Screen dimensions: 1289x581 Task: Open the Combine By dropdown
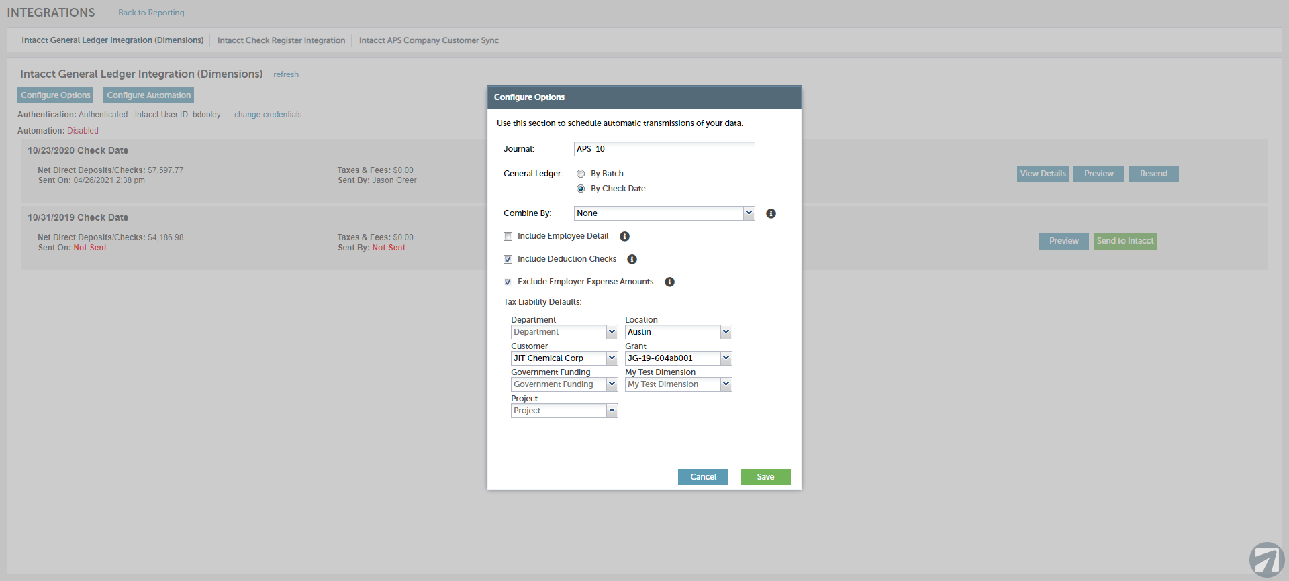[664, 213]
